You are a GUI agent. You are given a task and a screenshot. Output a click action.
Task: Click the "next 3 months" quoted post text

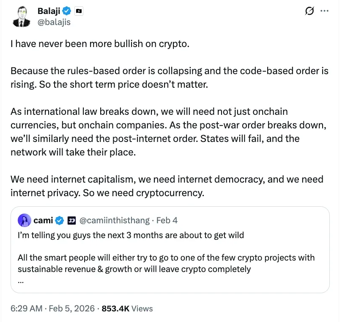coord(131,235)
